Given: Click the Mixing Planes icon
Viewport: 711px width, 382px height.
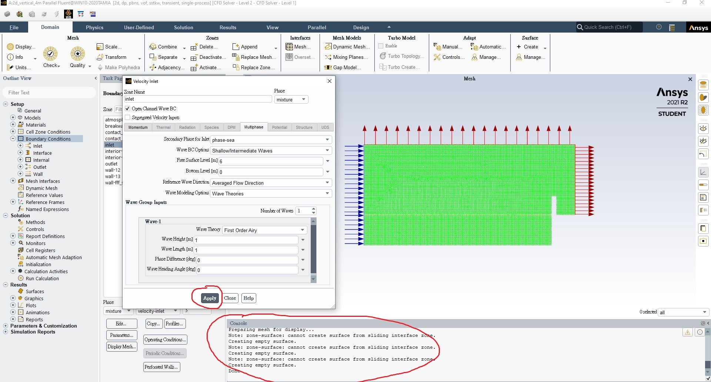Looking at the screenshot, I should (x=328, y=57).
